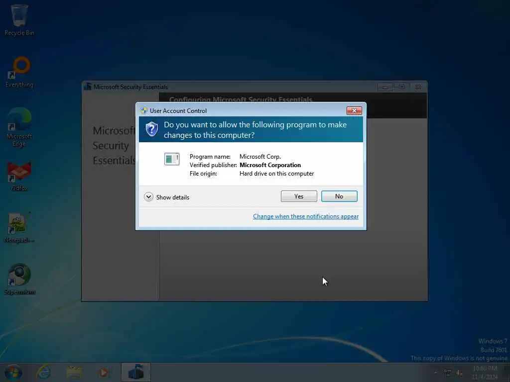Select 'Microsoft Corporation' verified publisher text
The height and width of the screenshot is (382, 510).
270,165
